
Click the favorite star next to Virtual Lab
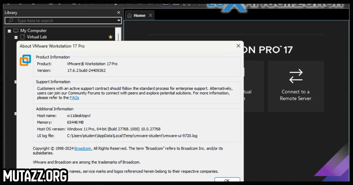point(110,37)
